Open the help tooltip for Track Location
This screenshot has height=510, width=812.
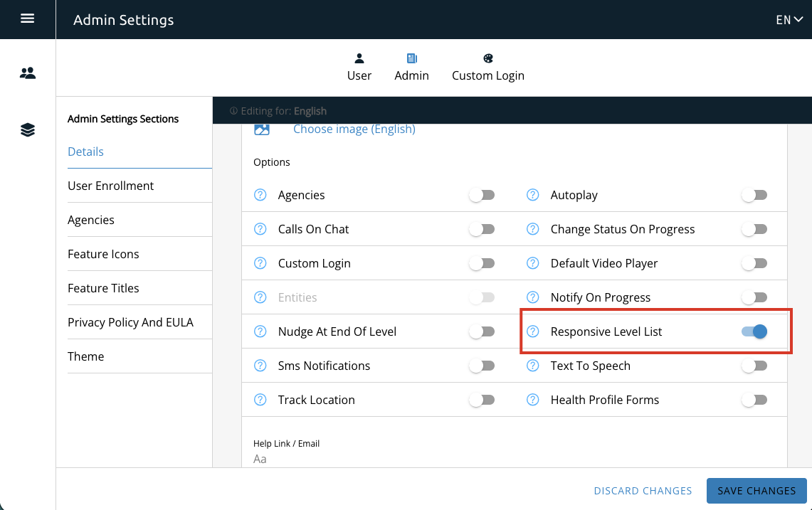click(x=260, y=400)
